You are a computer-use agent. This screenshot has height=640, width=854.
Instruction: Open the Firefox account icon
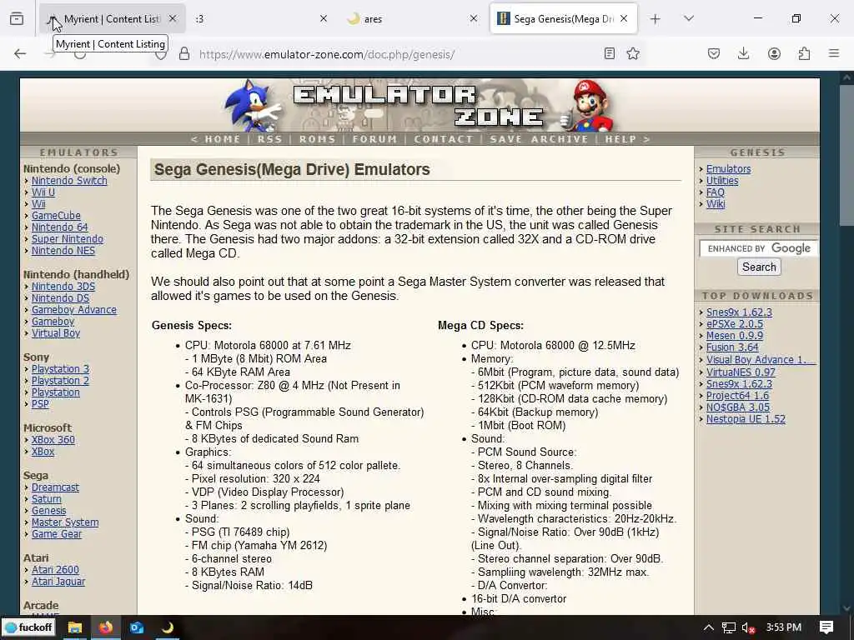(x=774, y=53)
